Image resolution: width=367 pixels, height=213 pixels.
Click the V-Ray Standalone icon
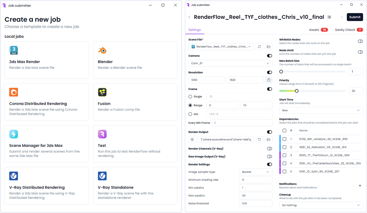pyautogui.click(x=102, y=176)
